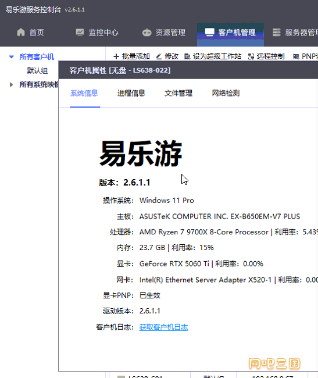
Task: Click the PNP toolbar icon
Action: 296,56
